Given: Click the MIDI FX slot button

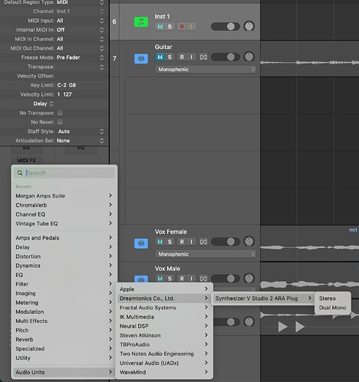Looking at the screenshot, I should tap(26, 161).
